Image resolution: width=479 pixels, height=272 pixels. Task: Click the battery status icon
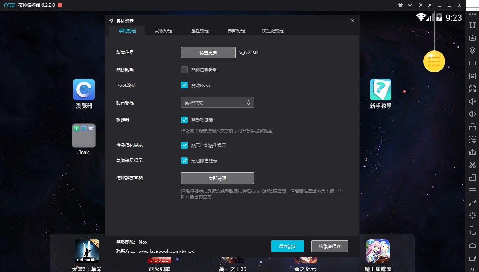[x=439, y=17]
